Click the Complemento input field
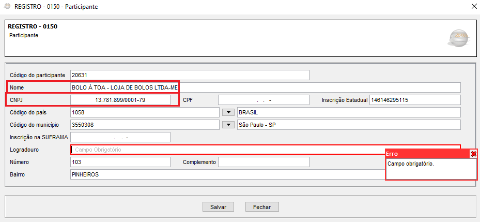The image size is (480, 222). 264,162
